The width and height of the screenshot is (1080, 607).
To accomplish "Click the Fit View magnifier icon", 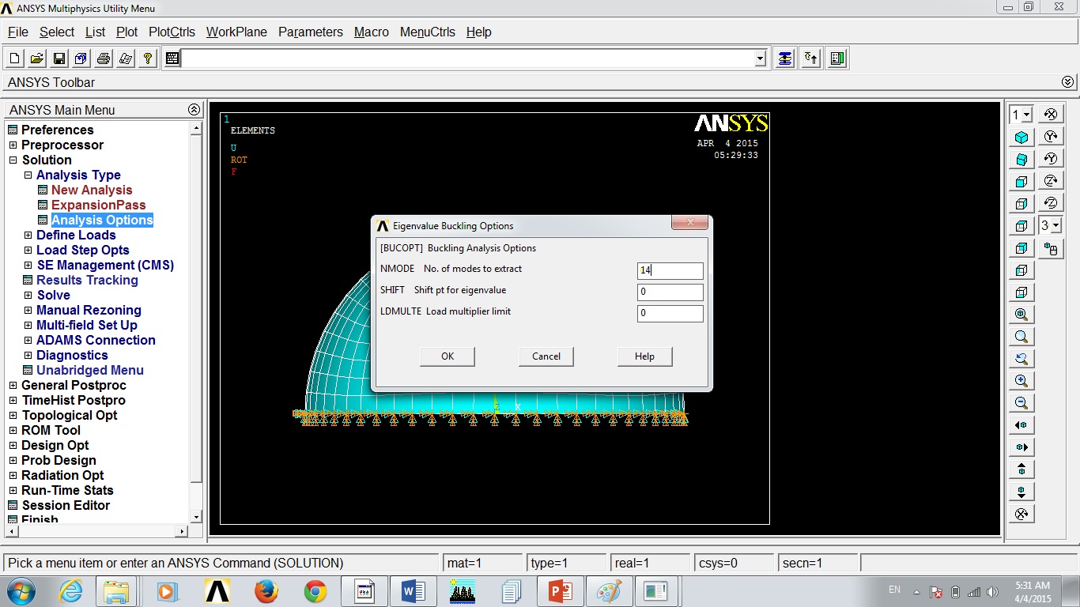I will pyautogui.click(x=1021, y=315).
